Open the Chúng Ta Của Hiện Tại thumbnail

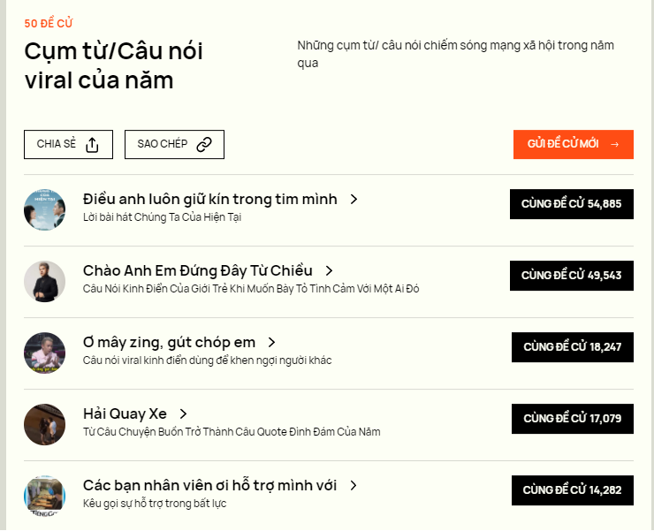click(44, 209)
